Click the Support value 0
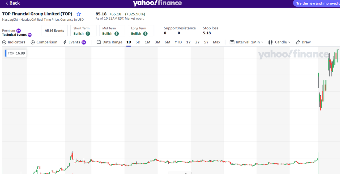The height and width of the screenshot is (174, 340). coord(165,33)
